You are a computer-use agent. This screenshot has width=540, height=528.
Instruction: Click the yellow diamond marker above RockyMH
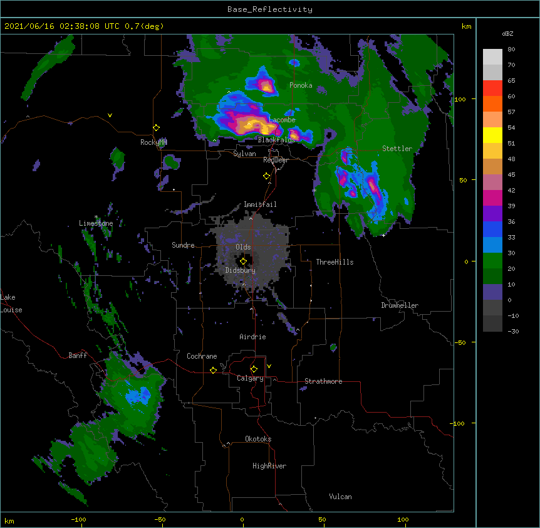pos(156,128)
